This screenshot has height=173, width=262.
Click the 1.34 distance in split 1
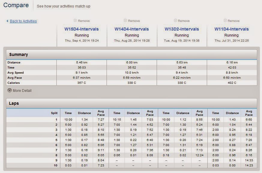(x=84, y=120)
